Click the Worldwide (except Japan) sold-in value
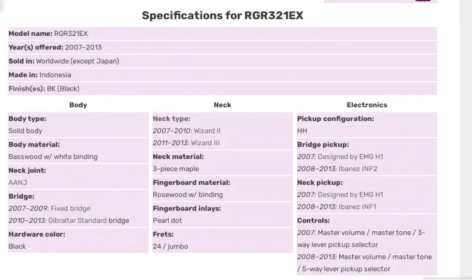 pyautogui.click(x=78, y=61)
